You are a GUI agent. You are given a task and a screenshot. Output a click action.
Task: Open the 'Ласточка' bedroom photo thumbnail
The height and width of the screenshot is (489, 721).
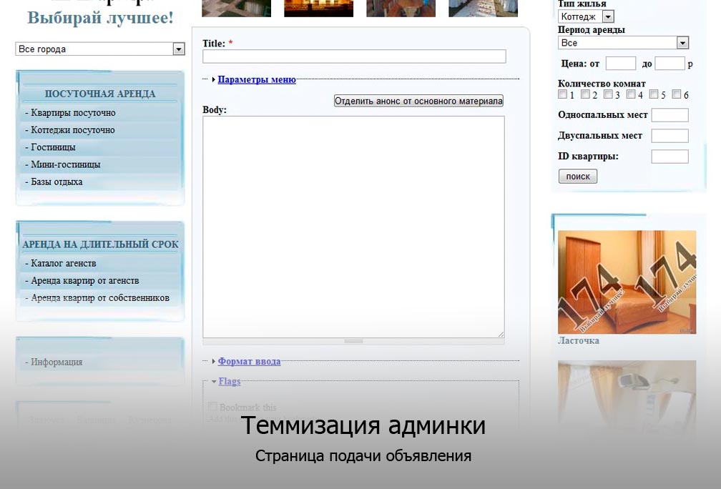(x=627, y=282)
